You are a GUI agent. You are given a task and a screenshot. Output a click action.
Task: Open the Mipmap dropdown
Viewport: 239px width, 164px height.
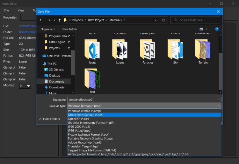pyautogui.click(x=25, y=86)
